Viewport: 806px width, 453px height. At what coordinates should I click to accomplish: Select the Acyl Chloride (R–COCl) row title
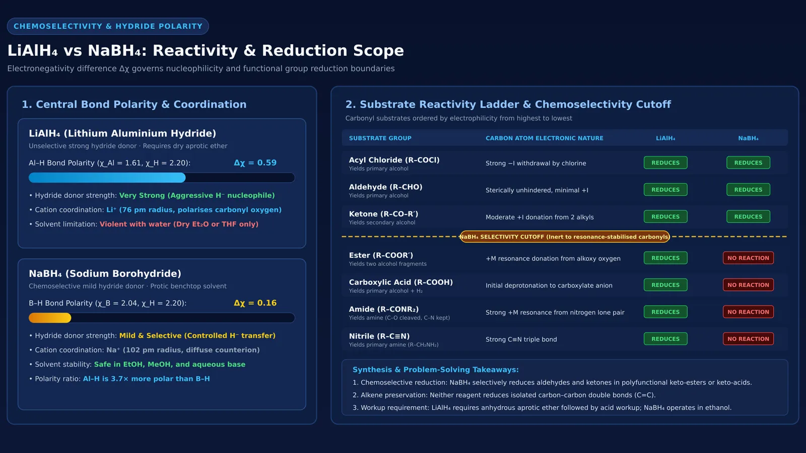click(394, 160)
